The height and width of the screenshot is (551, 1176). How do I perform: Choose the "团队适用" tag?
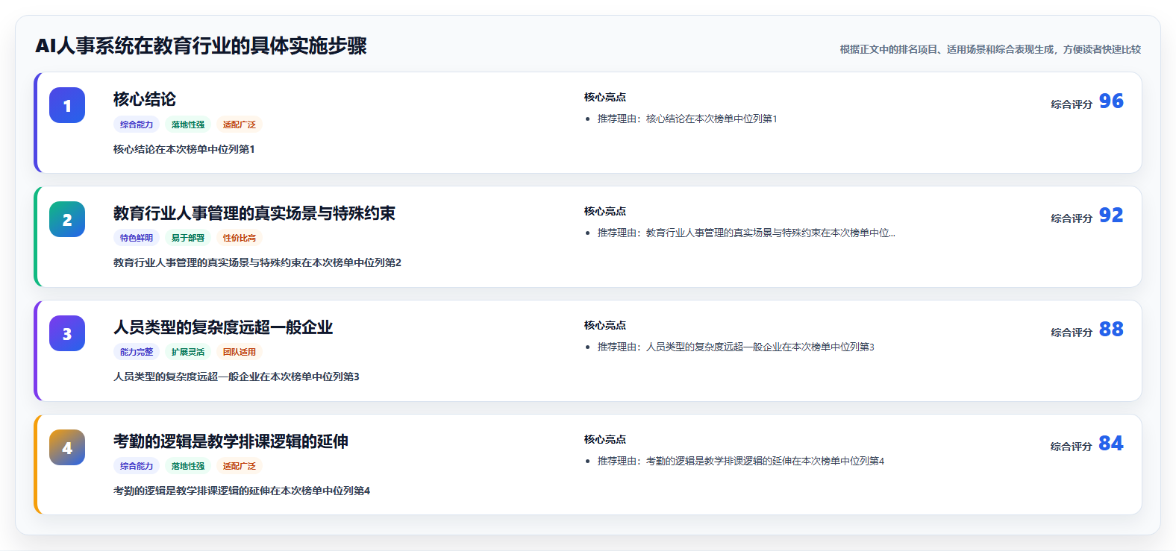[x=240, y=352]
